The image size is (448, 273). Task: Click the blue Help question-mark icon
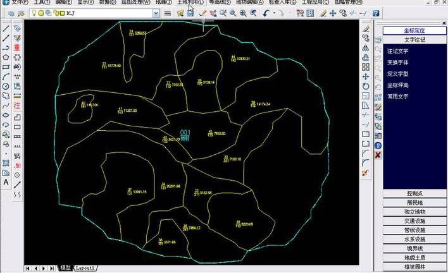click(x=376, y=13)
